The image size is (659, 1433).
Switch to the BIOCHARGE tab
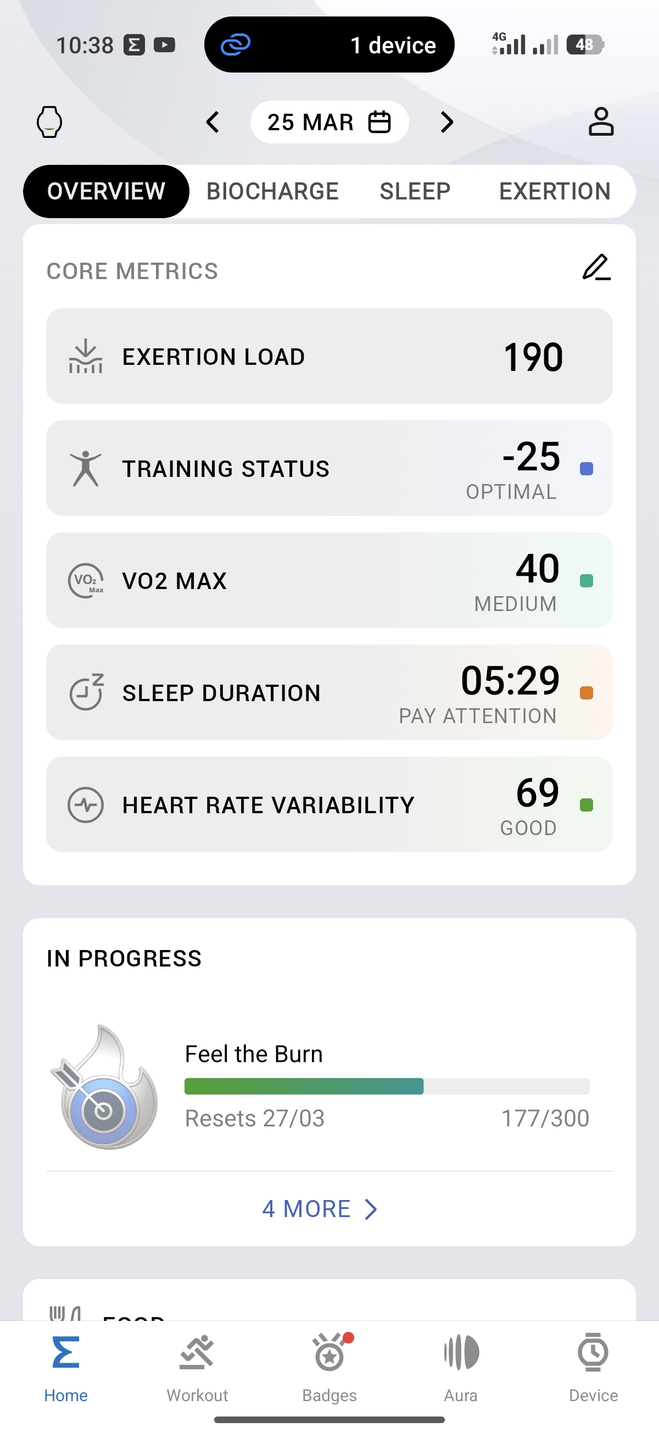click(x=272, y=191)
